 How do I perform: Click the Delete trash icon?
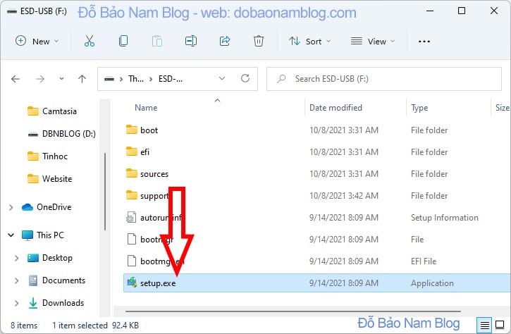259,41
